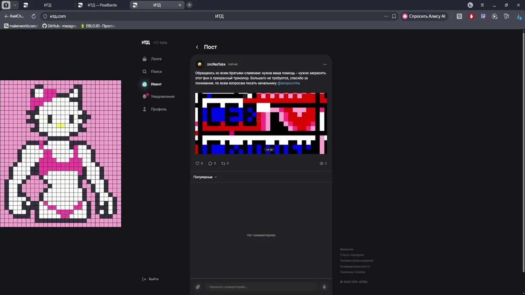Click the site protection shield icon
The width and height of the screenshot is (525, 295).
coord(45,16)
